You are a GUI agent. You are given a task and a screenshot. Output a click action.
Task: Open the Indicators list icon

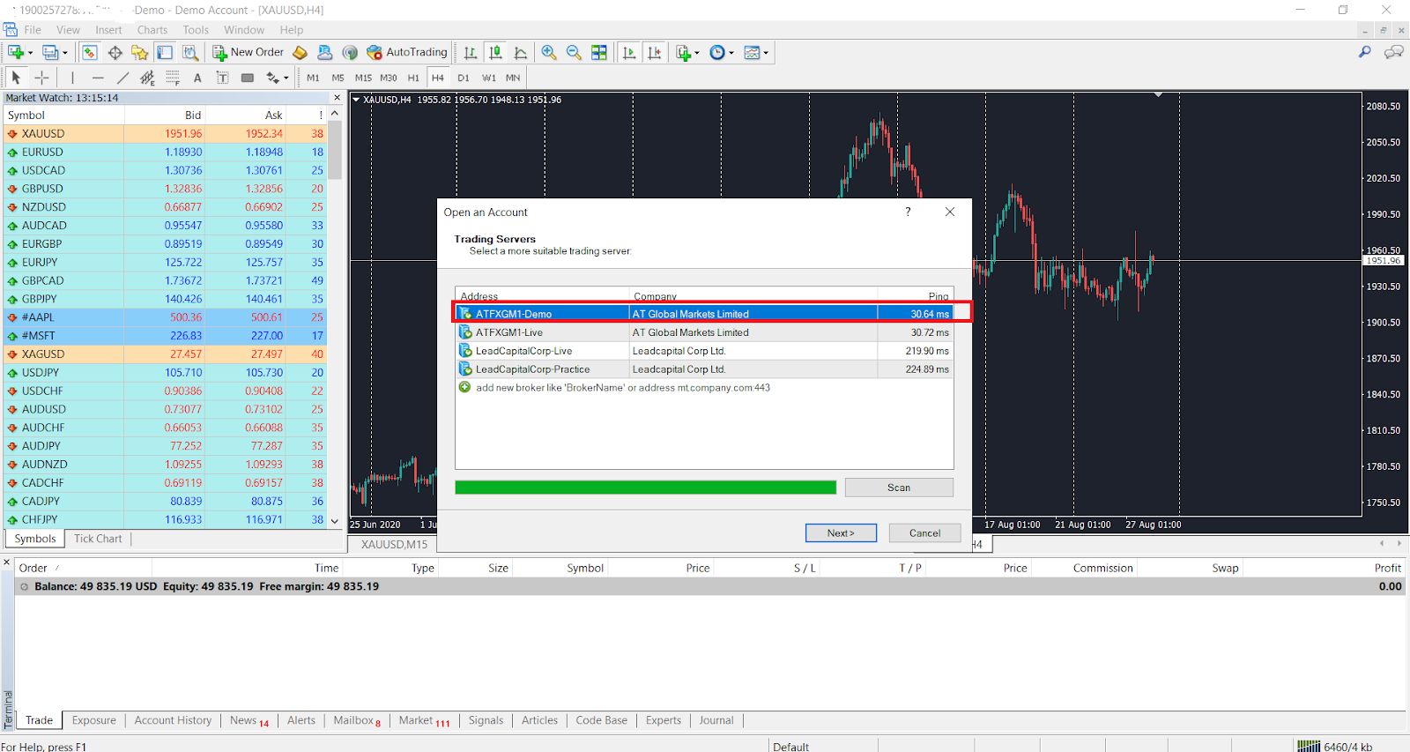click(x=683, y=53)
